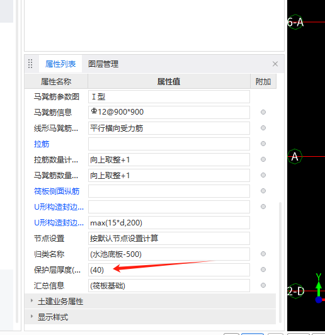The height and width of the screenshot is (335, 325).
Task: Click the blue coordinate origin dot
Action: [x=319, y=300]
